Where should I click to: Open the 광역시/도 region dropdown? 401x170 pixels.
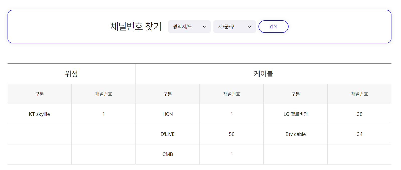[x=189, y=27]
